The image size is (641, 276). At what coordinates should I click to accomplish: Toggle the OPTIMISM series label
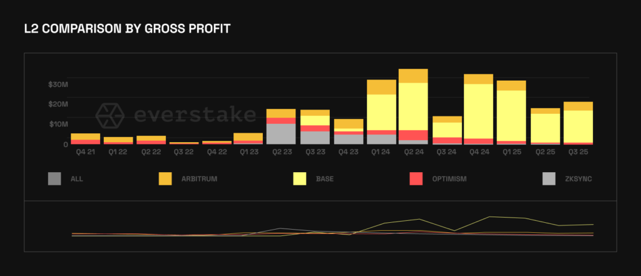pyautogui.click(x=449, y=179)
